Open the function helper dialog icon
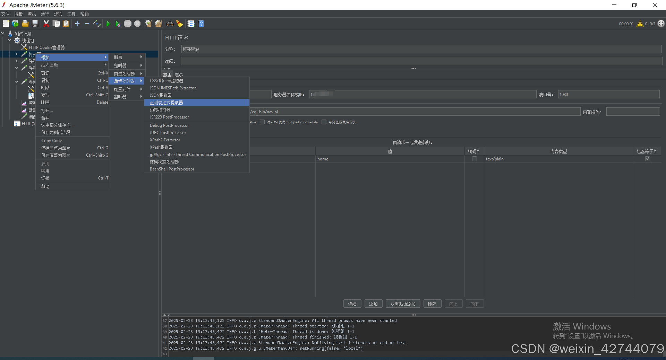Image resolution: width=666 pixels, height=360 pixels. pyautogui.click(x=191, y=24)
